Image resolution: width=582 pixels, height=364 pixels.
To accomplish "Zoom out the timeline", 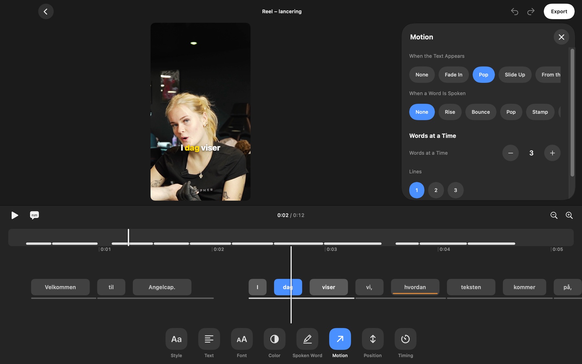I will 554,215.
